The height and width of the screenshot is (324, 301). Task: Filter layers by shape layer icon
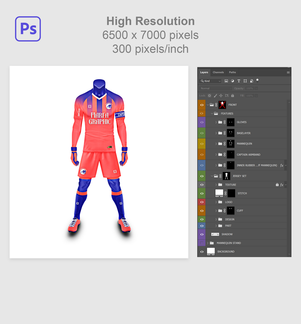click(245, 81)
